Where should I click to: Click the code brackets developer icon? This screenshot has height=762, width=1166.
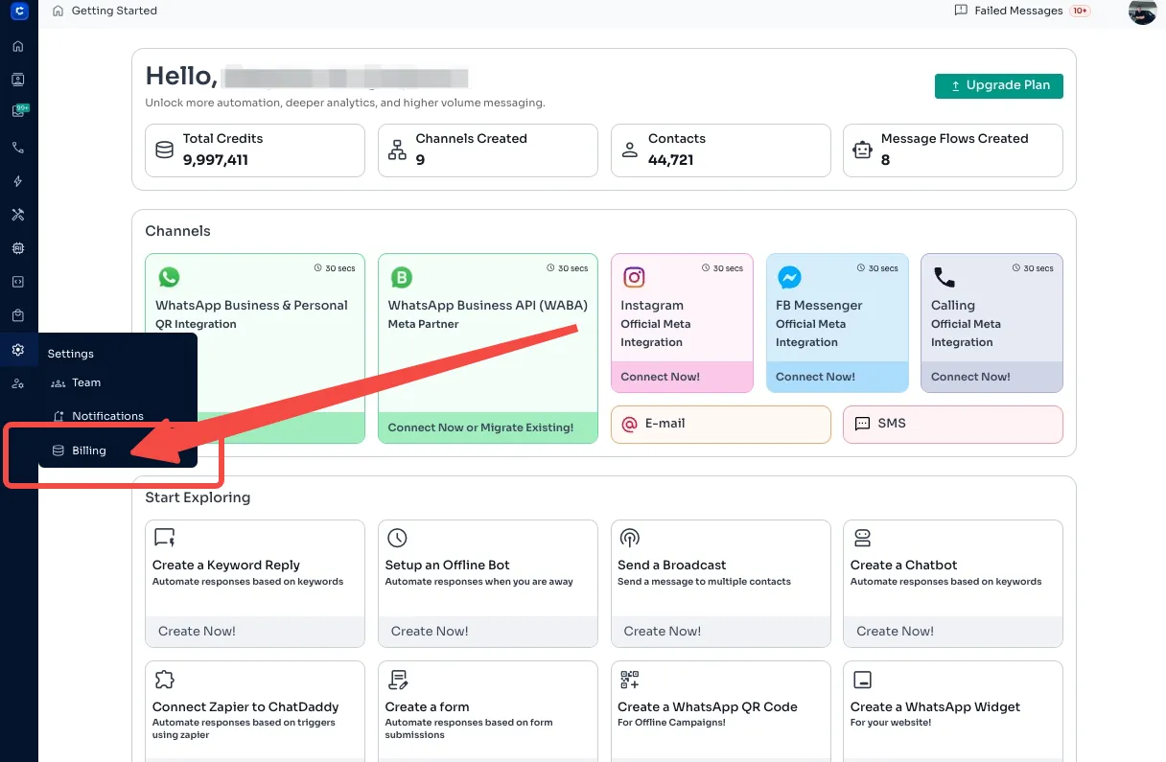[18, 282]
